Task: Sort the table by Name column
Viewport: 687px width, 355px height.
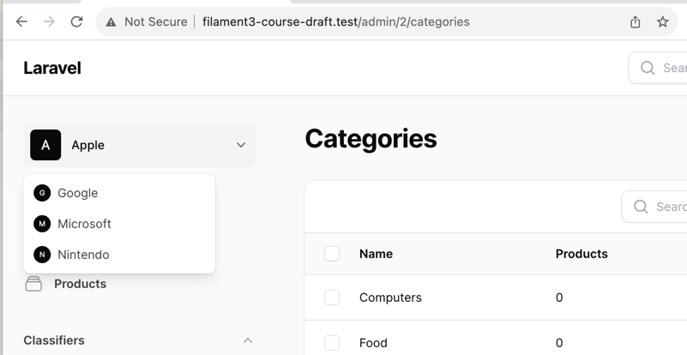Action: pos(376,254)
